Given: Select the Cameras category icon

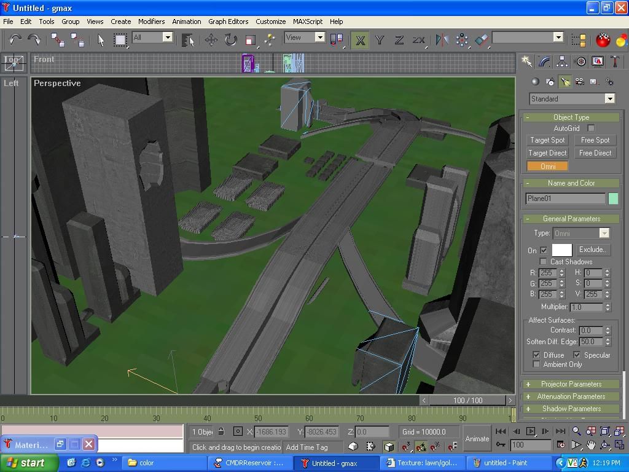Looking at the screenshot, I should 580,82.
